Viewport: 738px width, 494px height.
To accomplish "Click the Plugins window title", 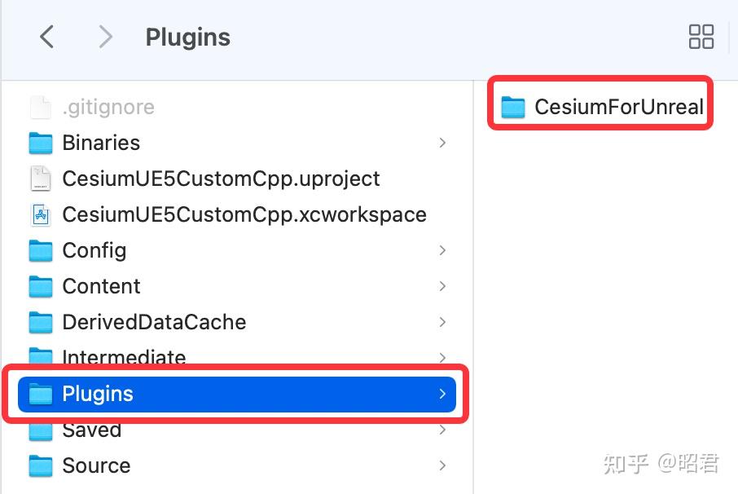I will (x=187, y=36).
